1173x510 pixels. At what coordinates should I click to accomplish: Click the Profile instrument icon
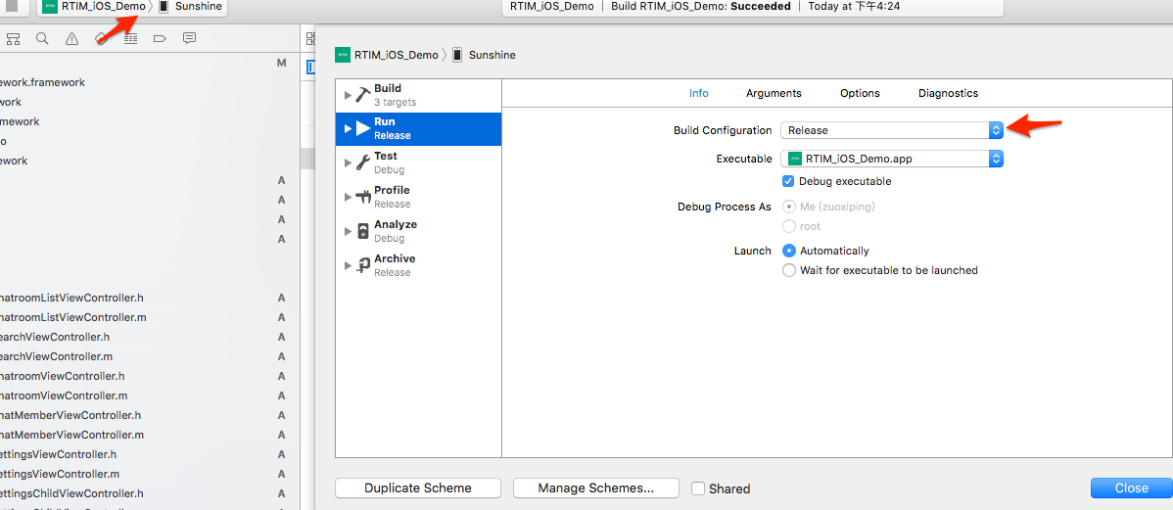pos(363,197)
